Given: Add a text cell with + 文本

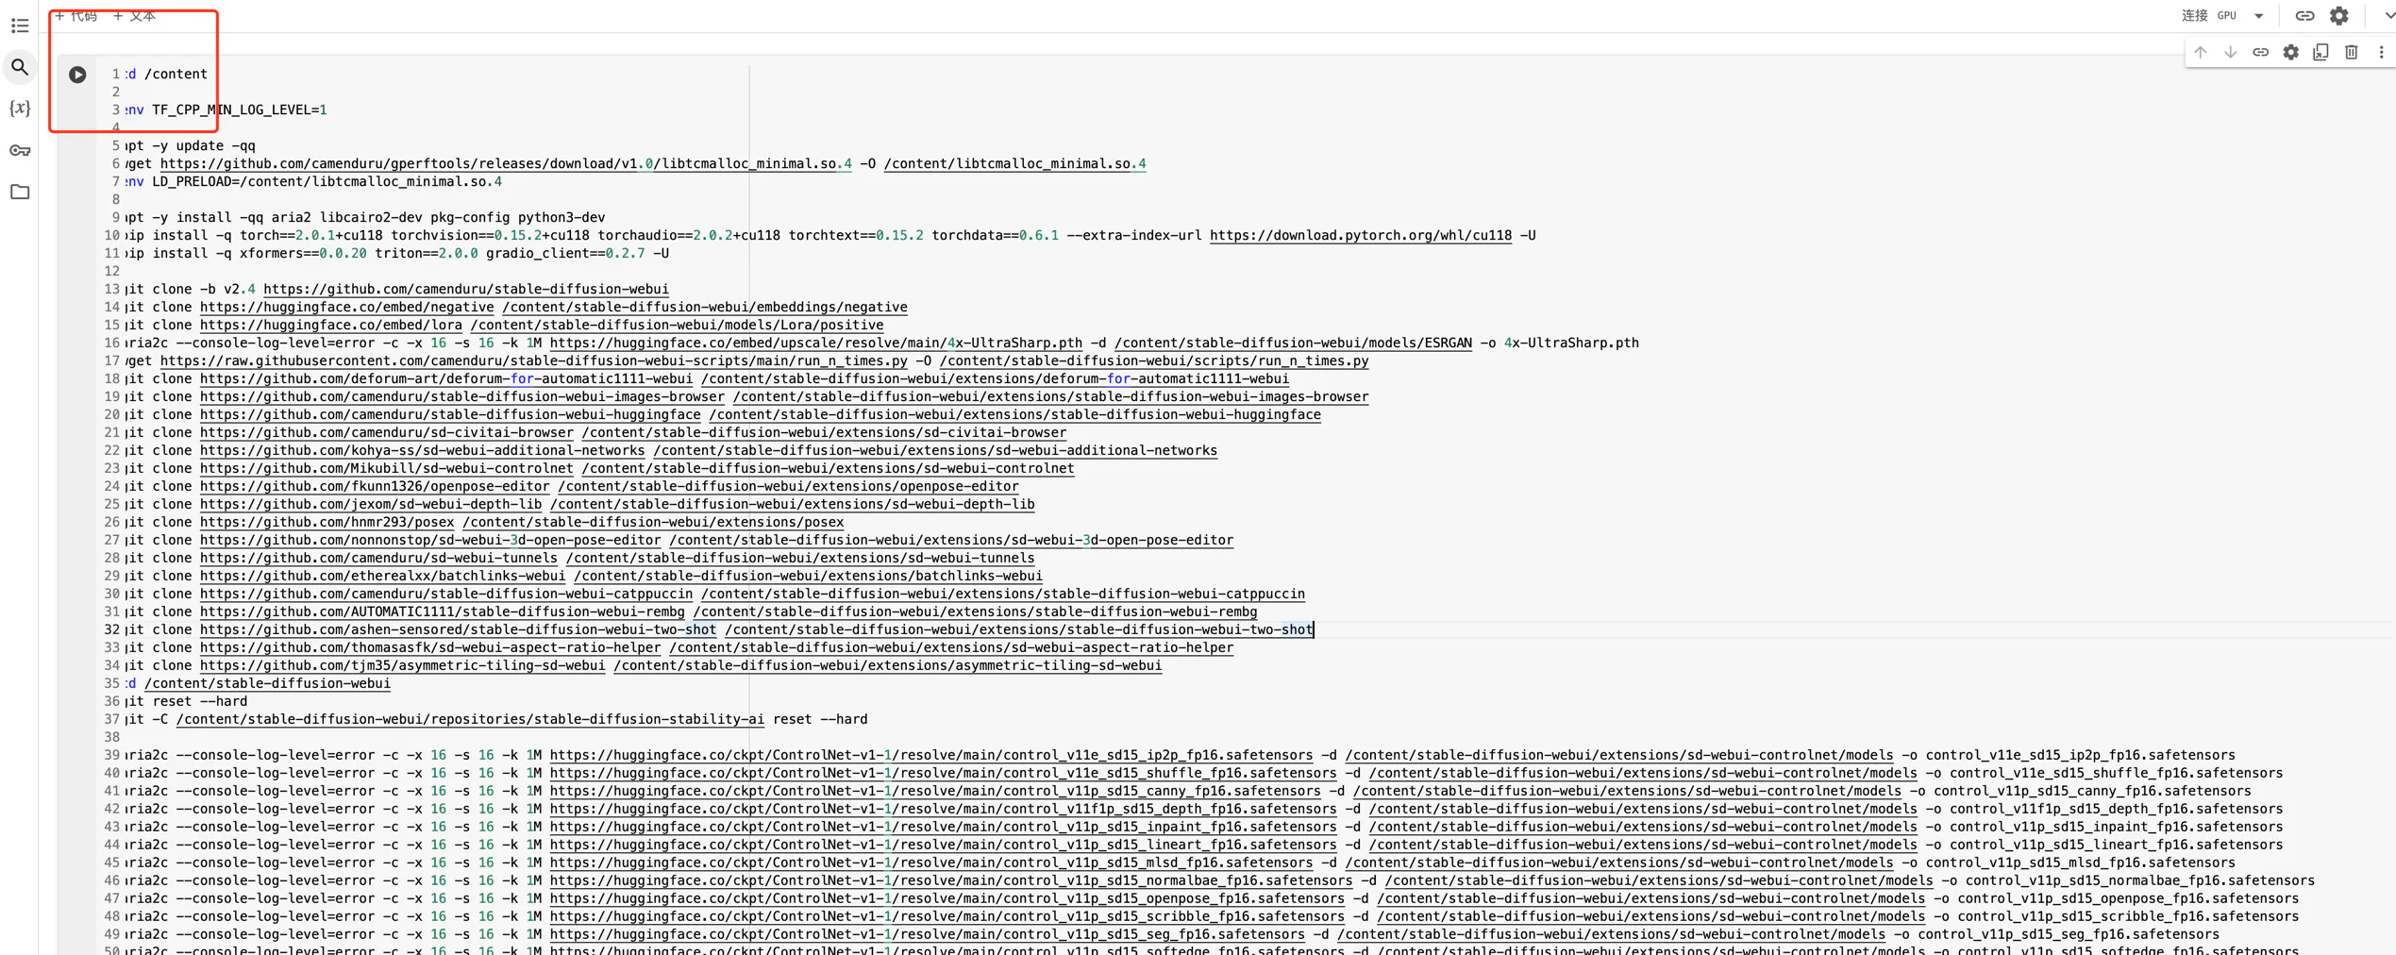Looking at the screenshot, I should (135, 16).
